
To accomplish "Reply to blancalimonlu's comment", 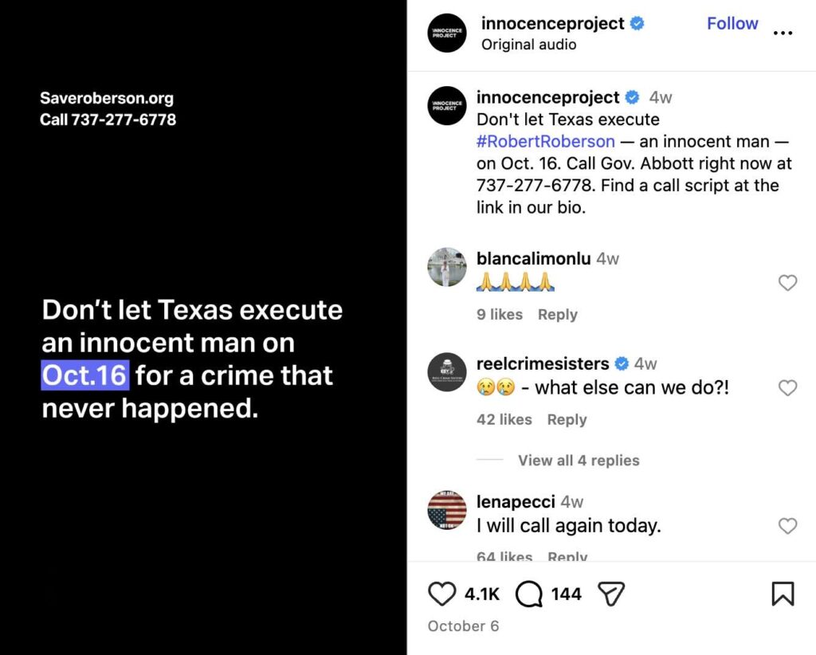I will pyautogui.click(x=558, y=314).
